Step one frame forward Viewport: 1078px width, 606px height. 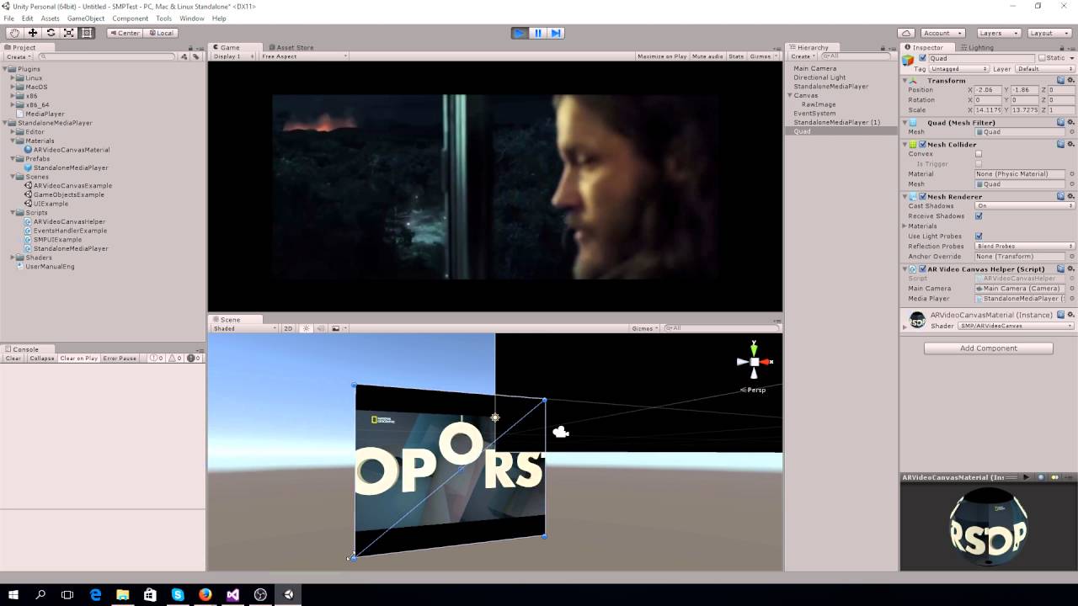click(x=555, y=33)
